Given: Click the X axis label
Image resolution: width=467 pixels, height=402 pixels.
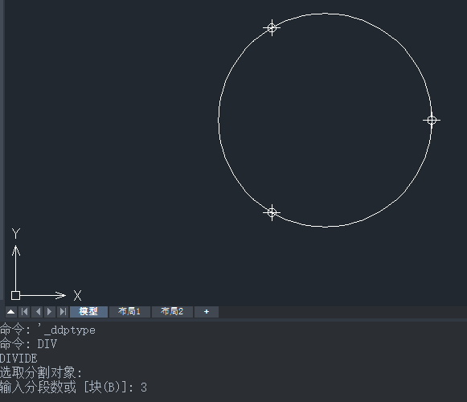Looking at the screenshot, I should (77, 296).
